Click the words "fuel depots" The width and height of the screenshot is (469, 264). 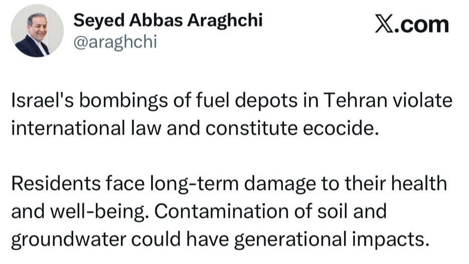click(236, 101)
